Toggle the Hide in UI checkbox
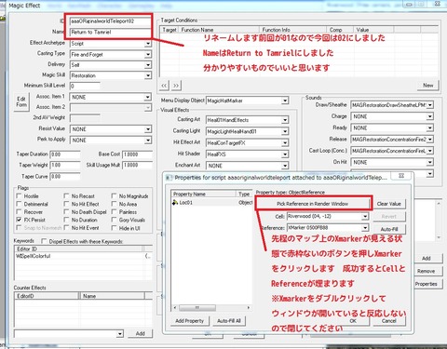 (x=114, y=228)
